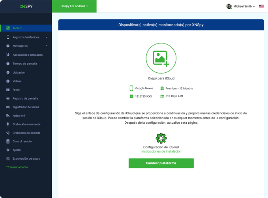Click the Ubicación location pin icon
Viewport: 268px width, 198px height.
click(8, 72)
